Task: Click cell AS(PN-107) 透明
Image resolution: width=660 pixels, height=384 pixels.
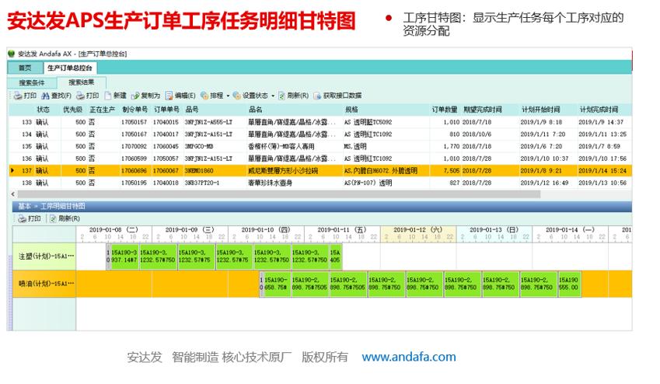Action: coord(368,183)
